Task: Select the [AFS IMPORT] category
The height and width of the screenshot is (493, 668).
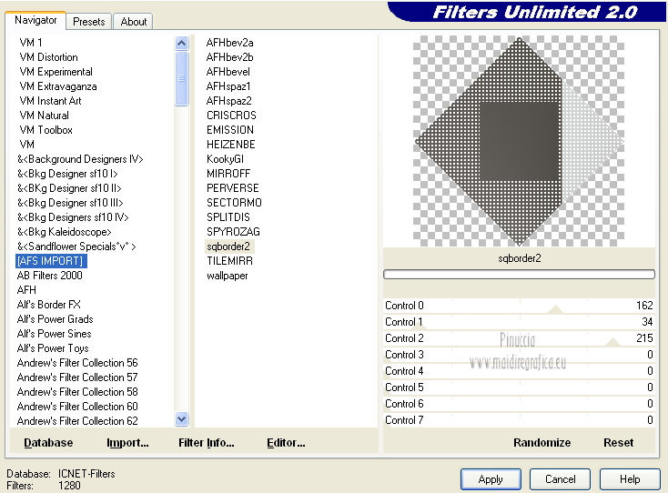Action: pos(50,261)
